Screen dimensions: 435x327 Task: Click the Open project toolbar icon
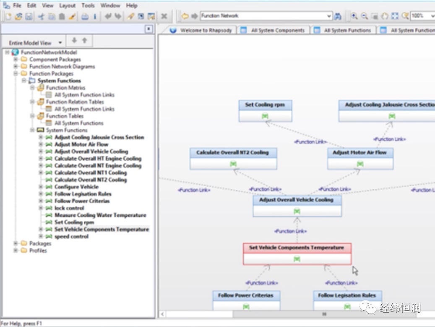pyautogui.click(x=18, y=16)
